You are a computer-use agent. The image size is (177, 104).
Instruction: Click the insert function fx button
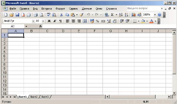(40, 26)
